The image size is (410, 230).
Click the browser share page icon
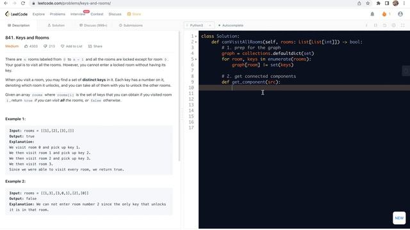coord(359,3)
